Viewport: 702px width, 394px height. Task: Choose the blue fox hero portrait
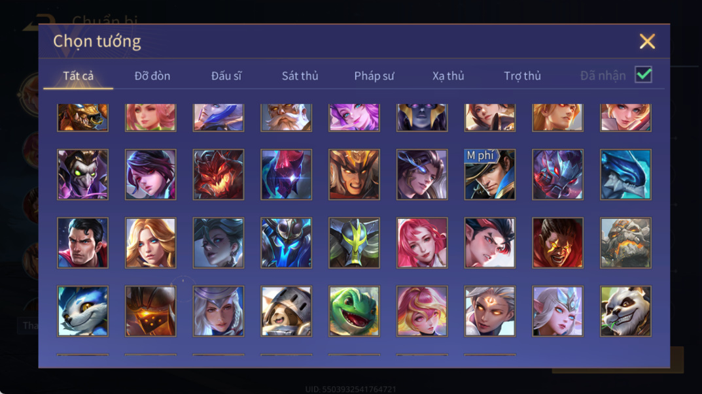(x=83, y=311)
